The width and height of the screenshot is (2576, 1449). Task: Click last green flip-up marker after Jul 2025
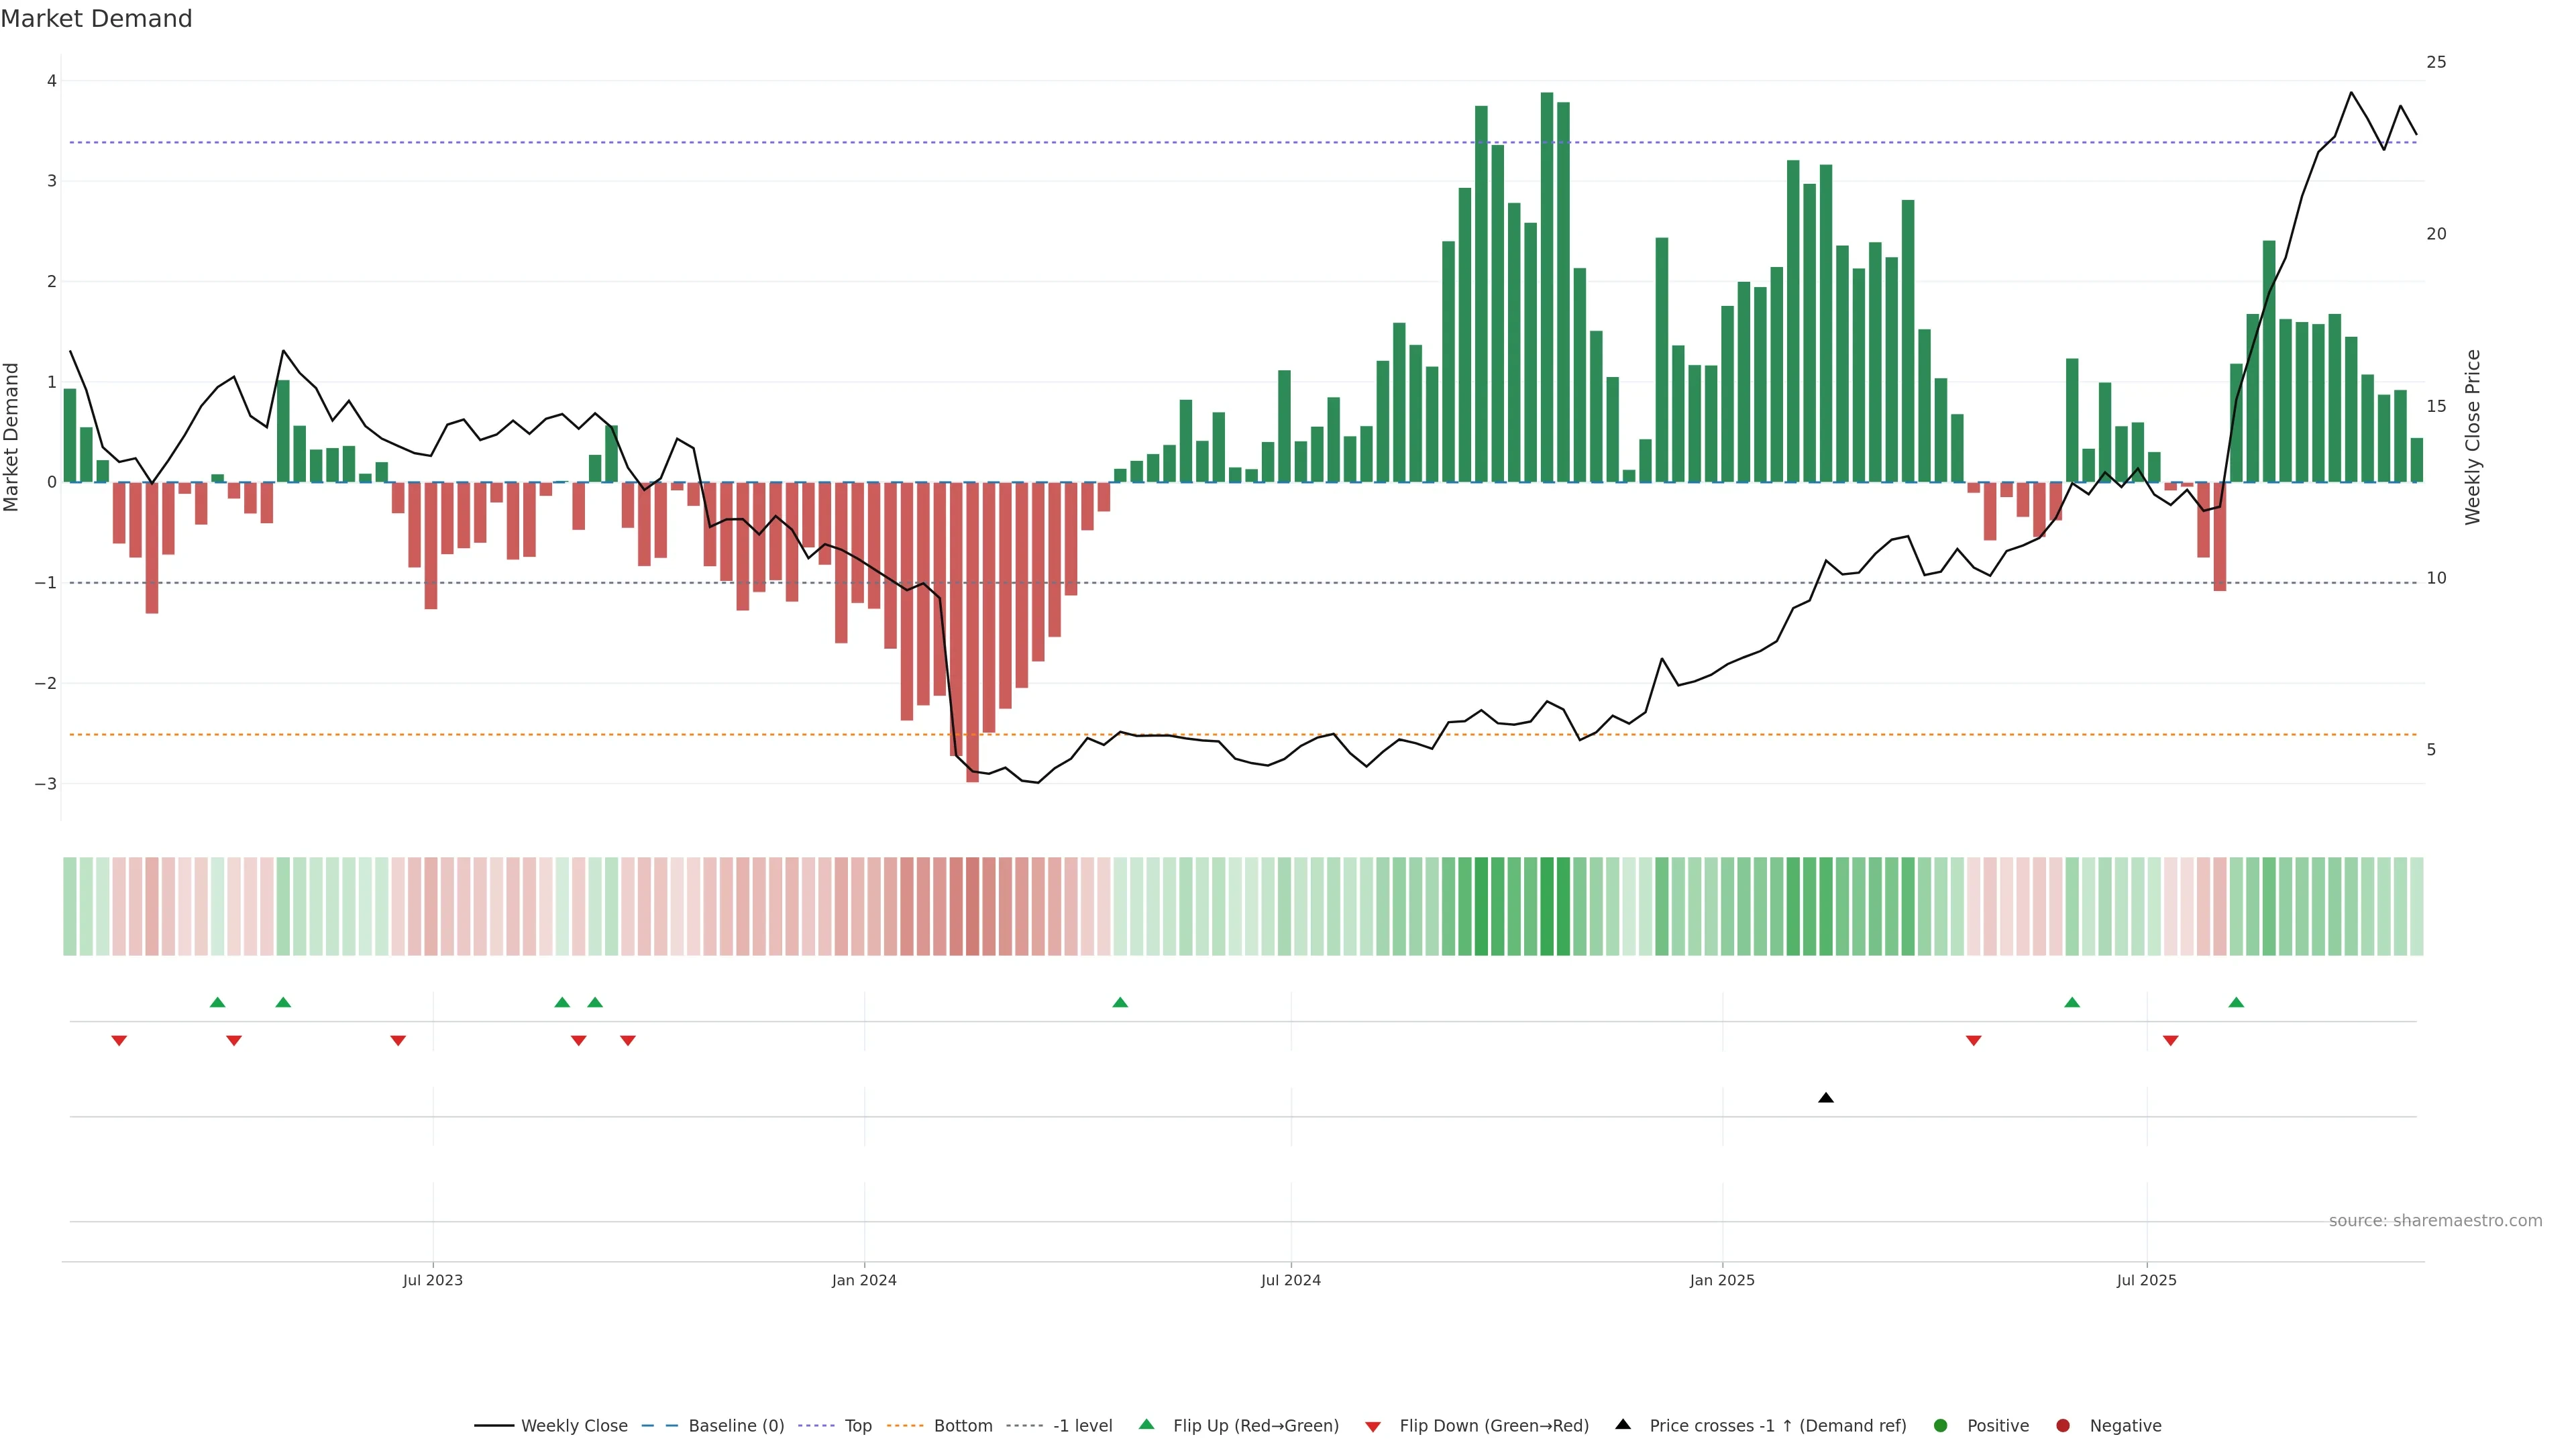pyautogui.click(x=2236, y=1003)
